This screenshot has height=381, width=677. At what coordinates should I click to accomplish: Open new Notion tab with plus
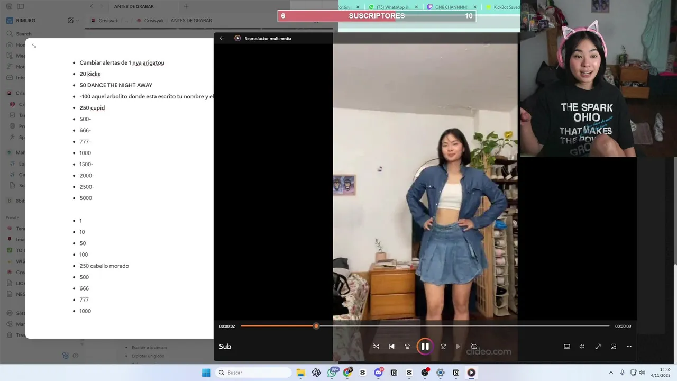click(186, 6)
